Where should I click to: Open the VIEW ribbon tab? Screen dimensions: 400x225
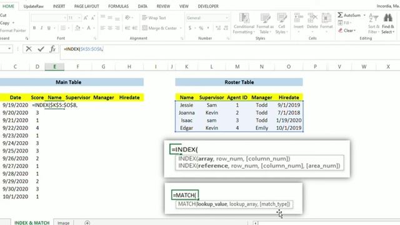coord(184,6)
